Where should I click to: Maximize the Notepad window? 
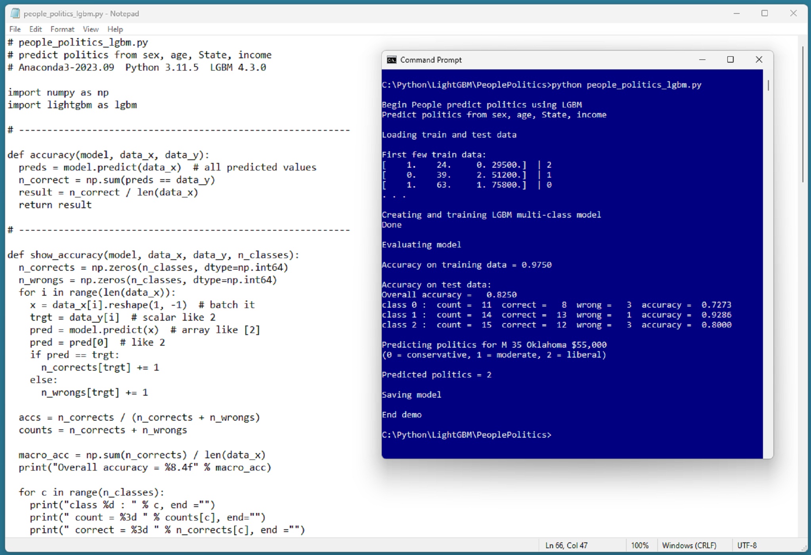click(x=765, y=13)
